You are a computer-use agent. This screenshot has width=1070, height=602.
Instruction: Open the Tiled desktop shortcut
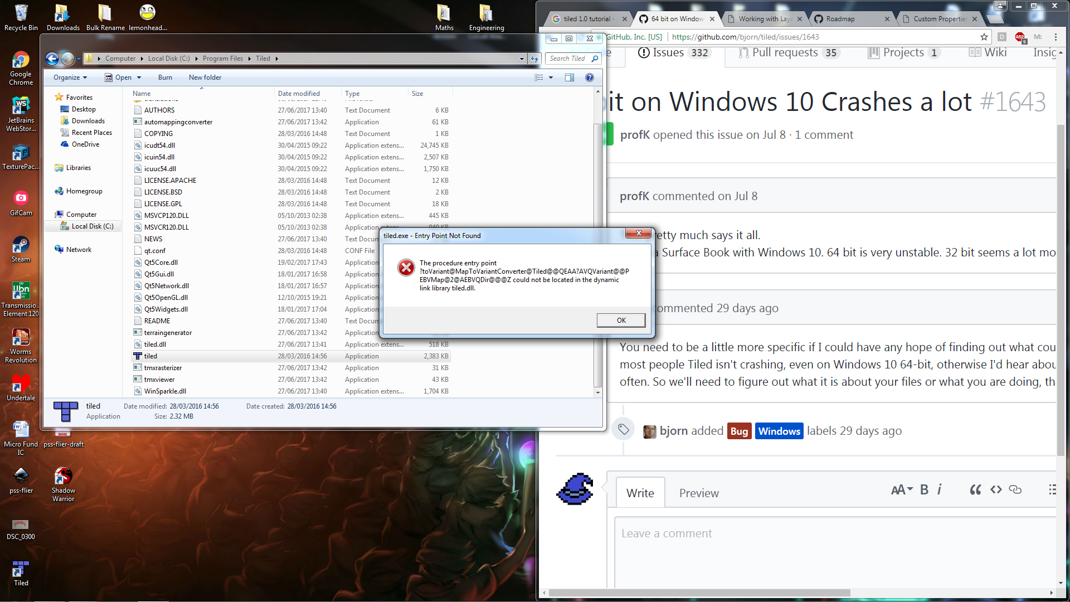(x=21, y=573)
